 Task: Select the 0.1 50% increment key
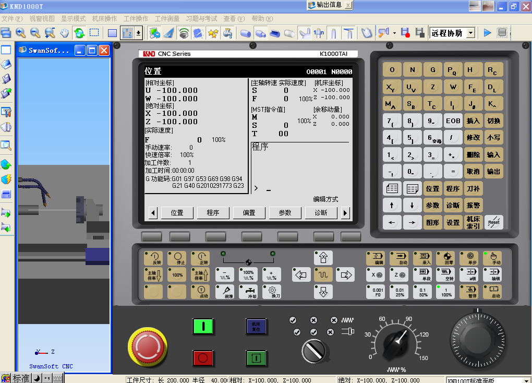click(x=422, y=292)
